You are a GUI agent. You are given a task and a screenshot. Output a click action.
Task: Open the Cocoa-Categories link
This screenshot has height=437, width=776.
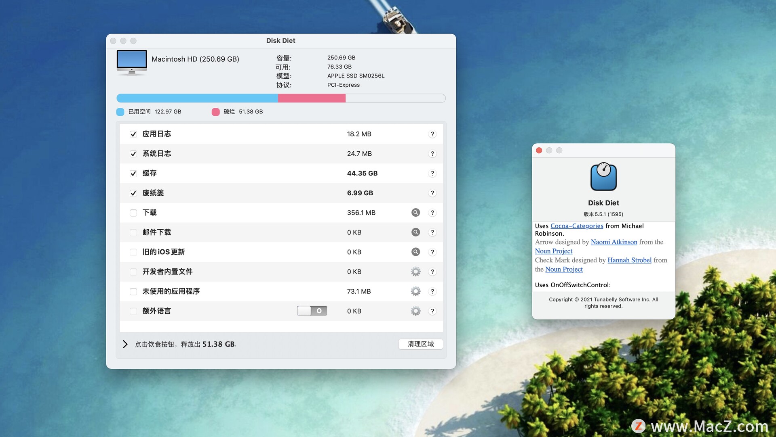pyautogui.click(x=577, y=226)
